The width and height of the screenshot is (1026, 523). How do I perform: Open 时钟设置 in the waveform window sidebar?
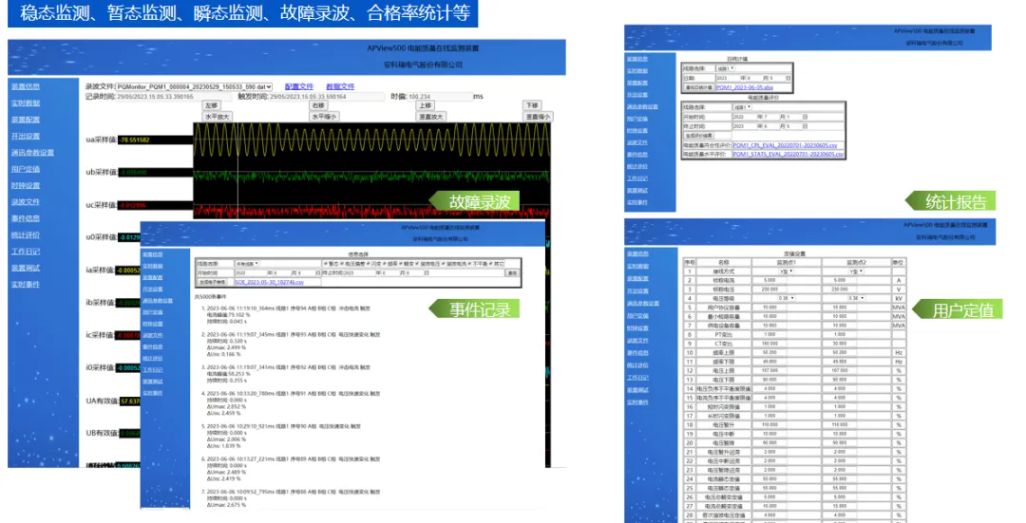click(26, 186)
